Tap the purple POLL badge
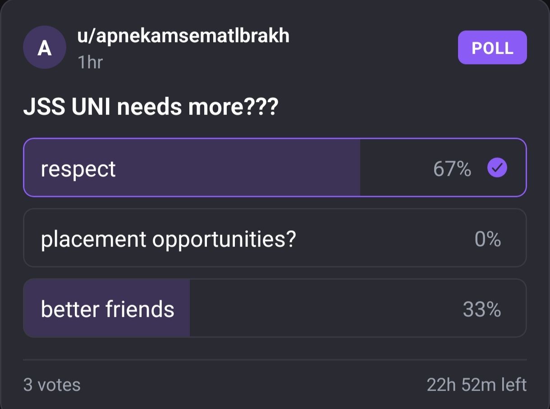The image size is (550, 409). pyautogui.click(x=492, y=48)
